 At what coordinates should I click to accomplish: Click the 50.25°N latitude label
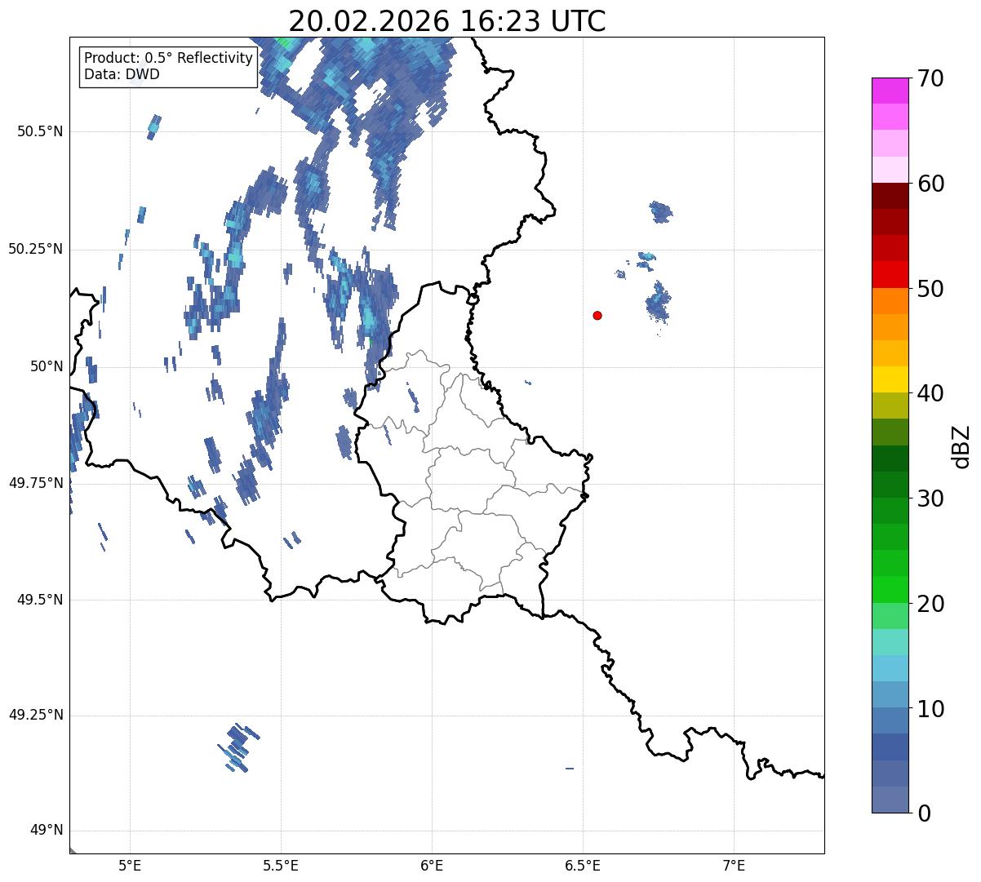[x=36, y=249]
